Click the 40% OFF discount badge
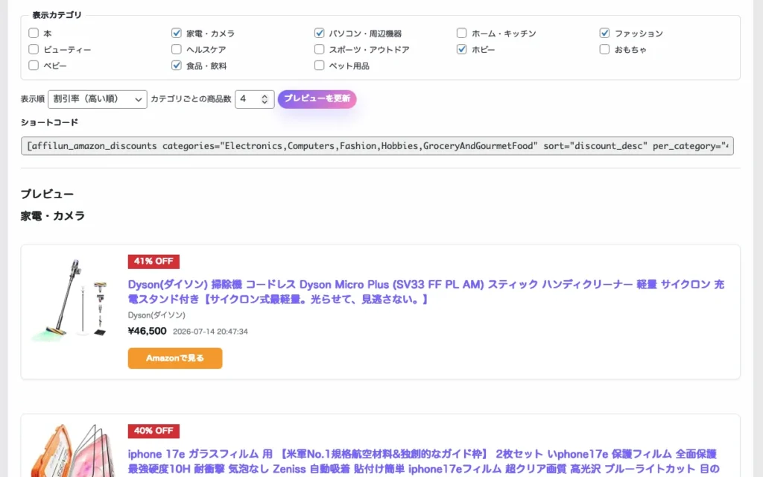Viewport: 763px width, 477px height. point(153,431)
